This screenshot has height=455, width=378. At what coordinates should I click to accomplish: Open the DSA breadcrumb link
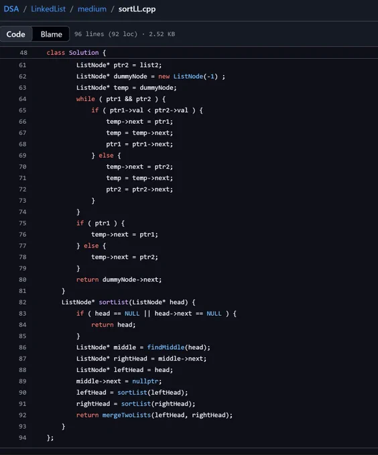click(11, 9)
